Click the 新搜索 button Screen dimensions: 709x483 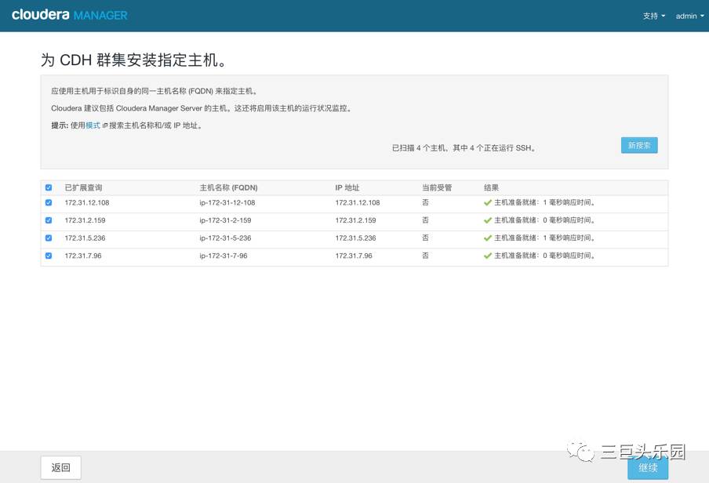tap(639, 145)
